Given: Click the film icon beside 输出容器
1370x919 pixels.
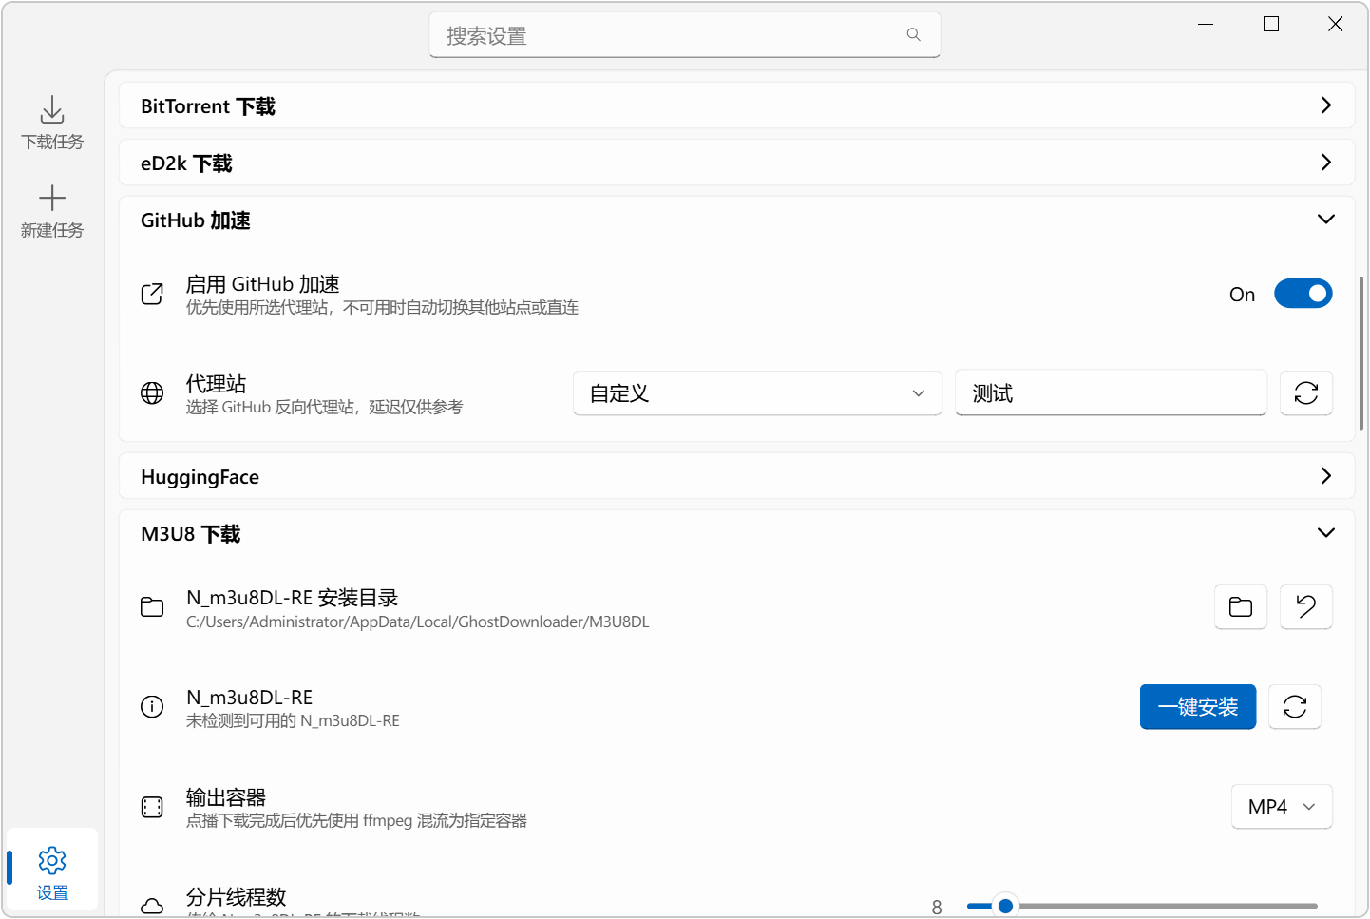Looking at the screenshot, I should pos(152,807).
